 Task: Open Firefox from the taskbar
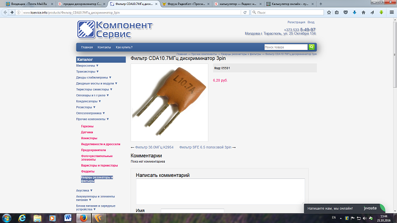[84, 218]
